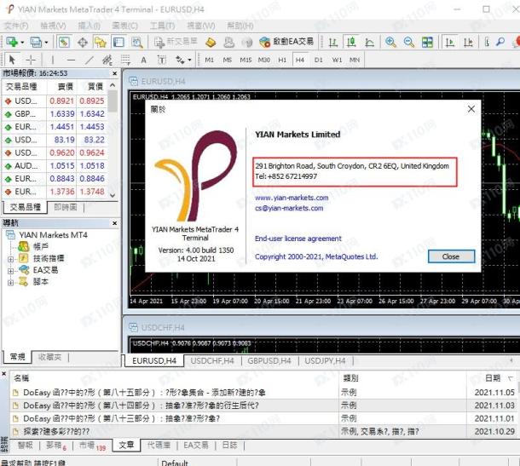Image resolution: width=520 pixels, height=466 pixels.
Task: Close the About dialog with X
Action: 471,109
